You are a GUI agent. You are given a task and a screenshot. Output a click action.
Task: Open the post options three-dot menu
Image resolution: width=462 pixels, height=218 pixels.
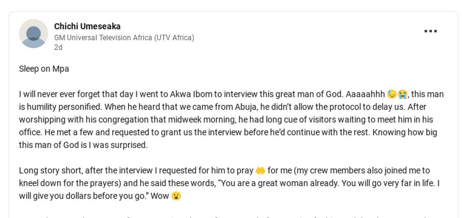click(431, 31)
